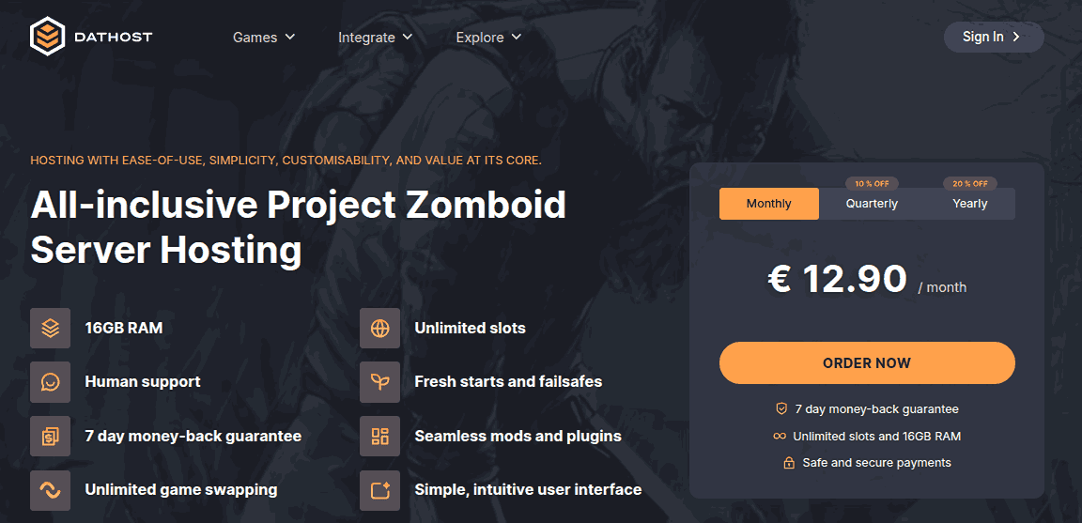Viewport: 1082px width, 523px height.
Task: Switch billing to Yearly
Action: coord(969,204)
